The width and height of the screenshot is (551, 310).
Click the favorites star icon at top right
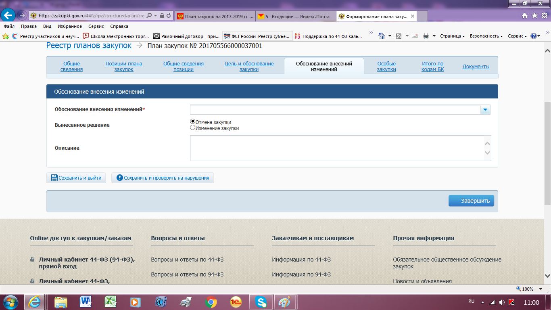tap(534, 16)
